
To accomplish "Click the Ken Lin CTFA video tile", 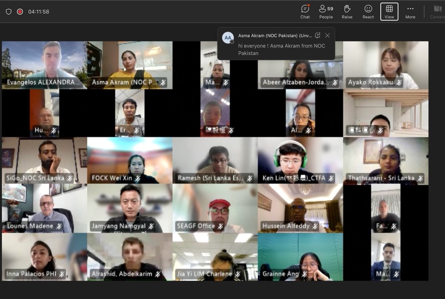I will [x=300, y=160].
